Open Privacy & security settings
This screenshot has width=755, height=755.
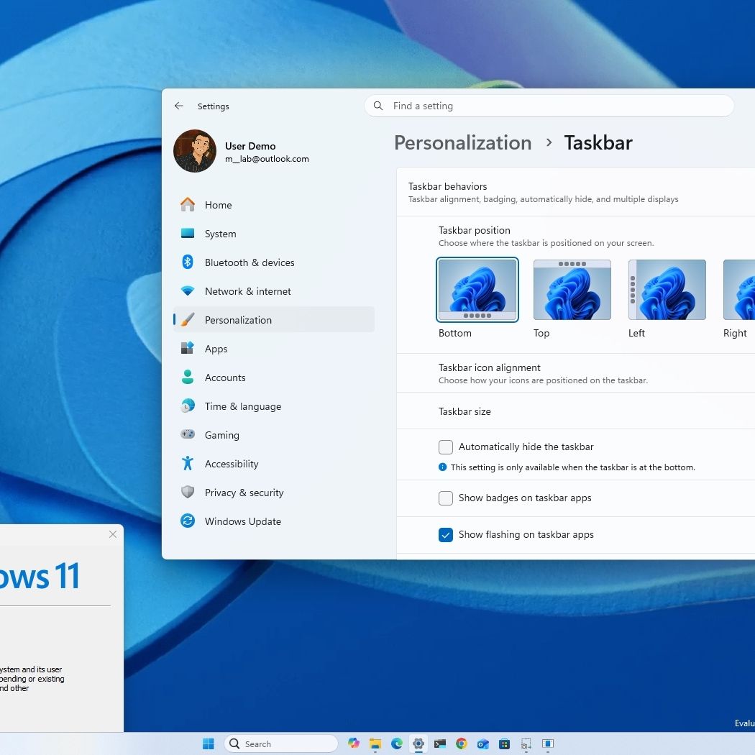point(274,492)
